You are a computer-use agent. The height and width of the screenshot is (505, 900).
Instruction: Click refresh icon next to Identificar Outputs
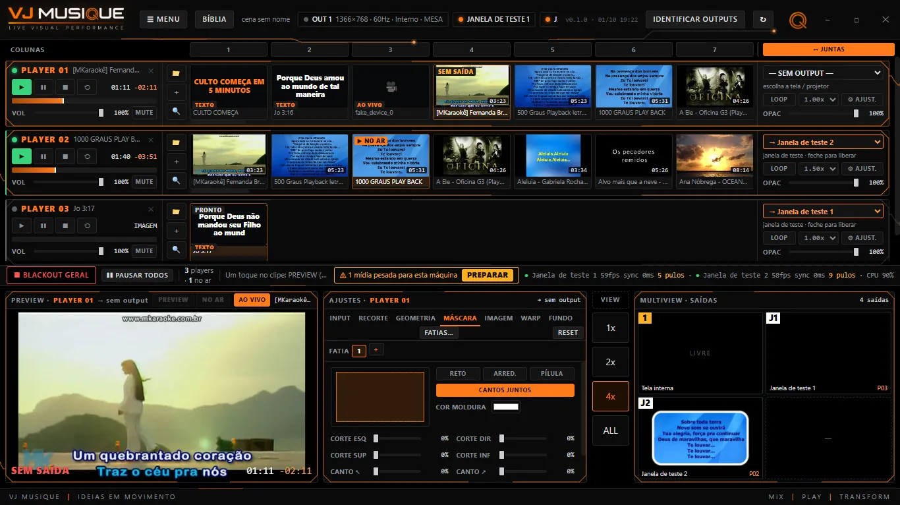(x=763, y=20)
